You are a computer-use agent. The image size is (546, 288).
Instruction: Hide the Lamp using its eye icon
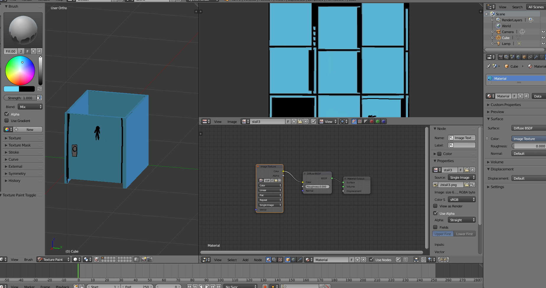tap(543, 43)
